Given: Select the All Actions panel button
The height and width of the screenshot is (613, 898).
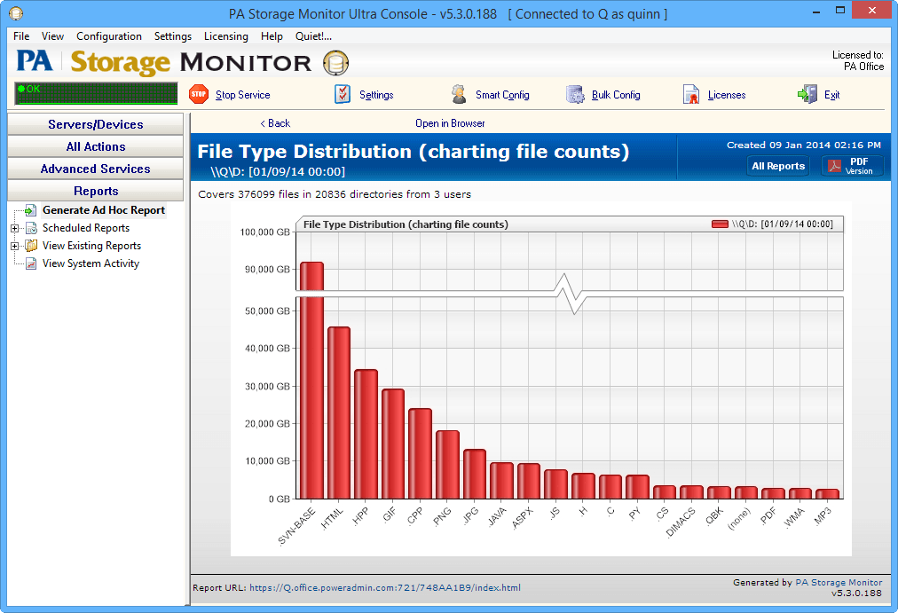Looking at the screenshot, I should pyautogui.click(x=96, y=146).
